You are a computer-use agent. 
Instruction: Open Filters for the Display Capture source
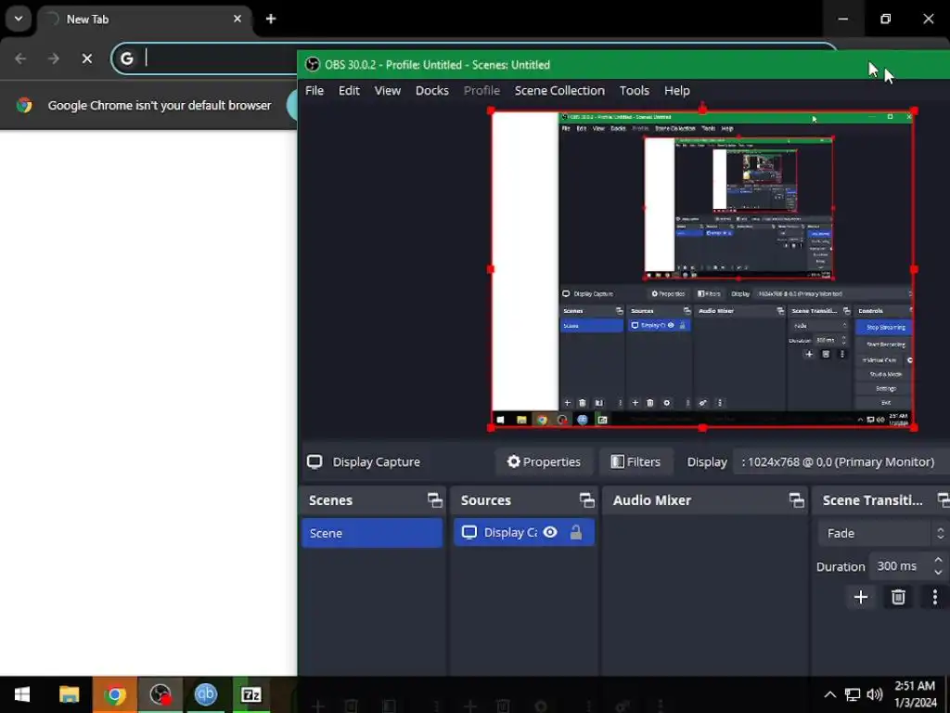point(635,462)
